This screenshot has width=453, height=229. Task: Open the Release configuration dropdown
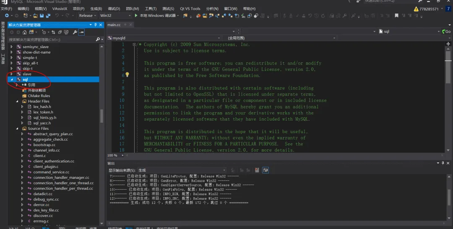tap(87, 15)
